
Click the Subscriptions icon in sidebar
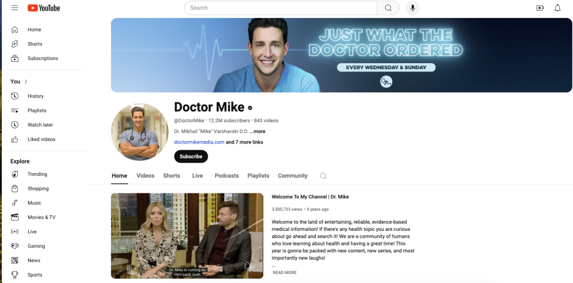[x=15, y=58]
